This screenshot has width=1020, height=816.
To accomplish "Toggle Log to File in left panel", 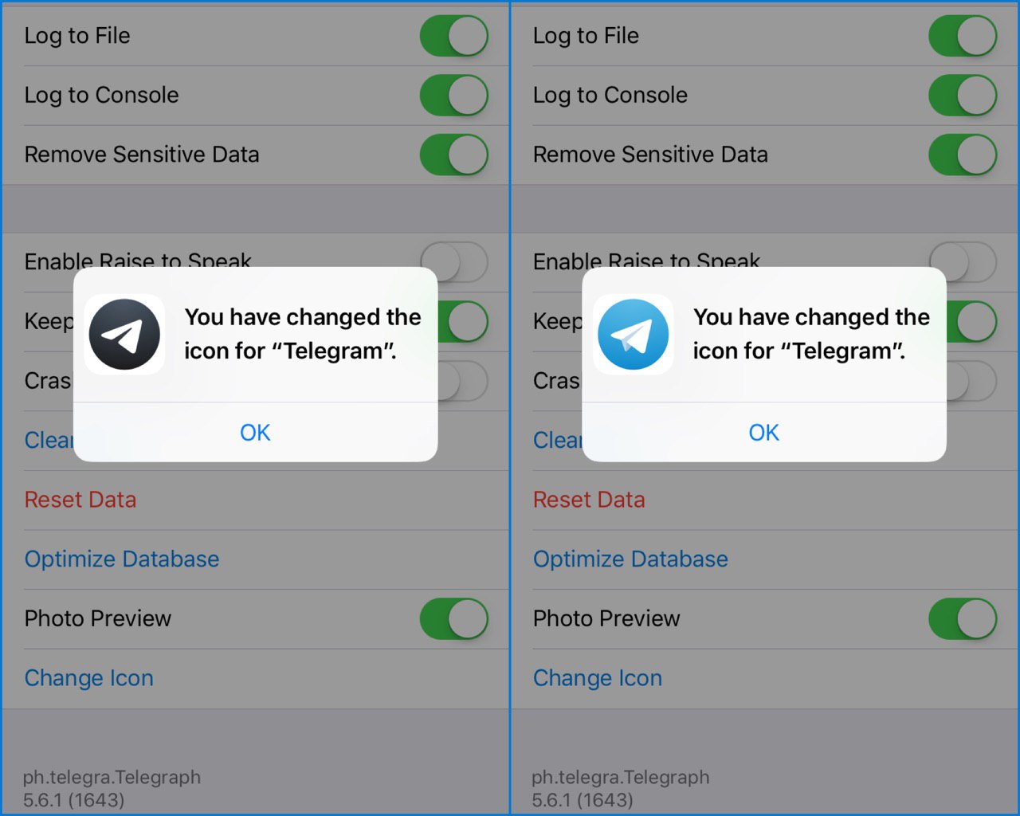I will [454, 36].
